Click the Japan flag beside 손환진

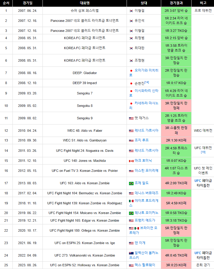click(x=131, y=83)
